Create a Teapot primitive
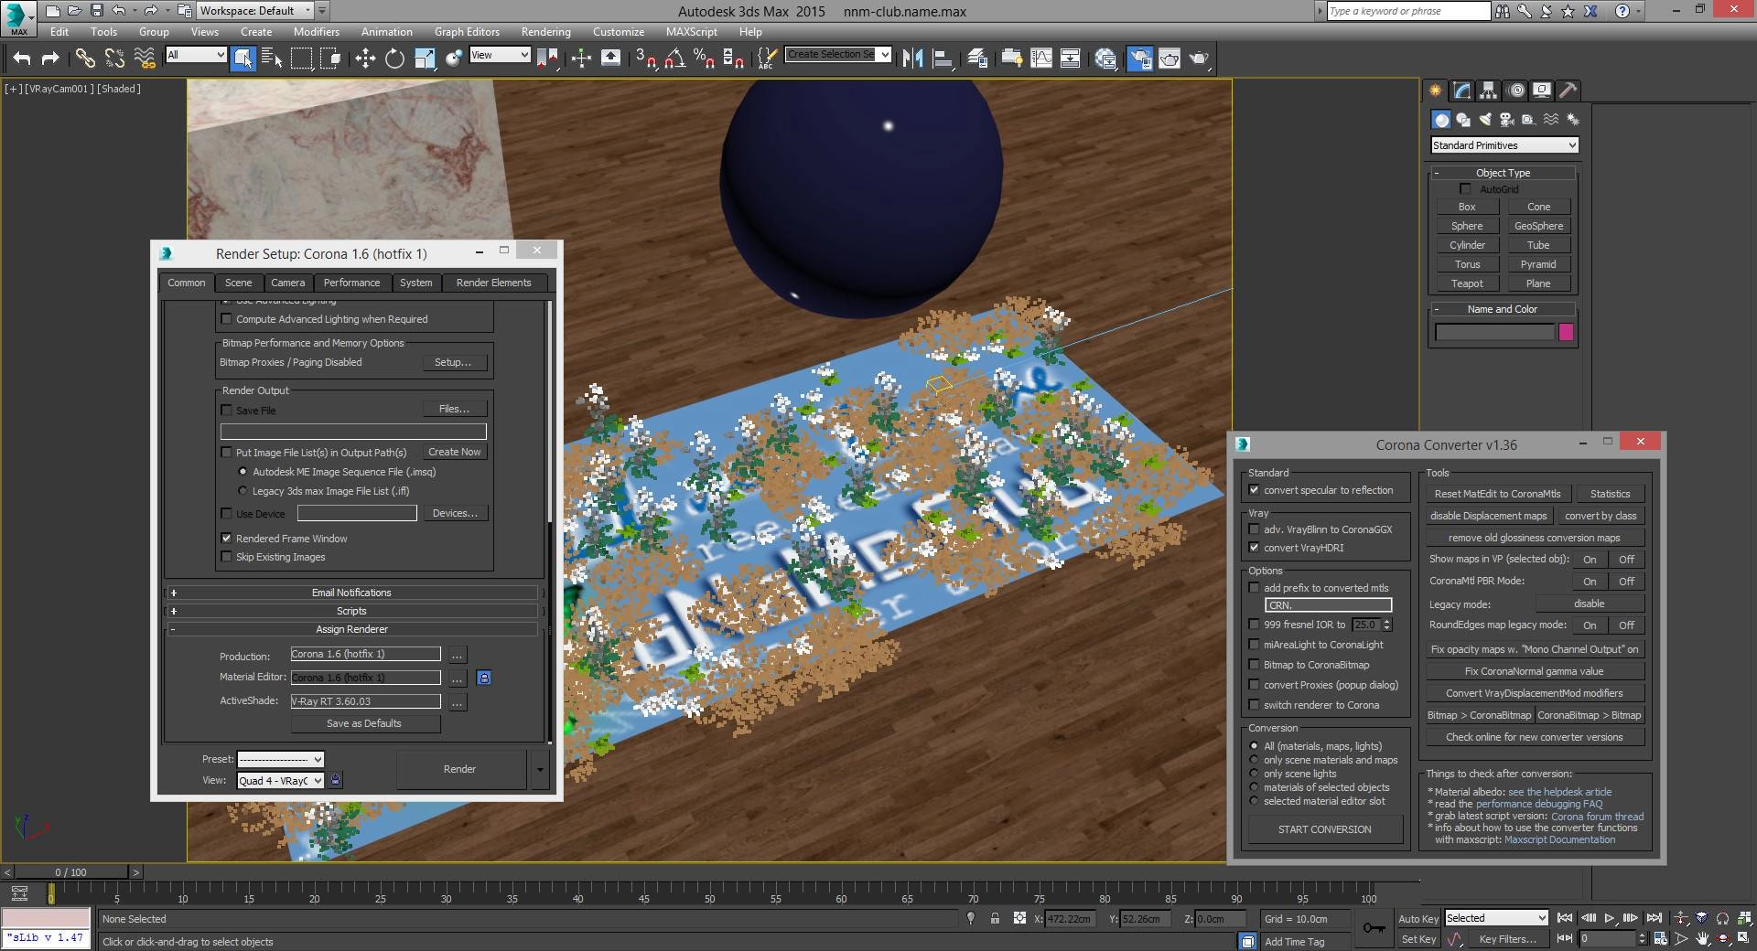 pyautogui.click(x=1467, y=283)
